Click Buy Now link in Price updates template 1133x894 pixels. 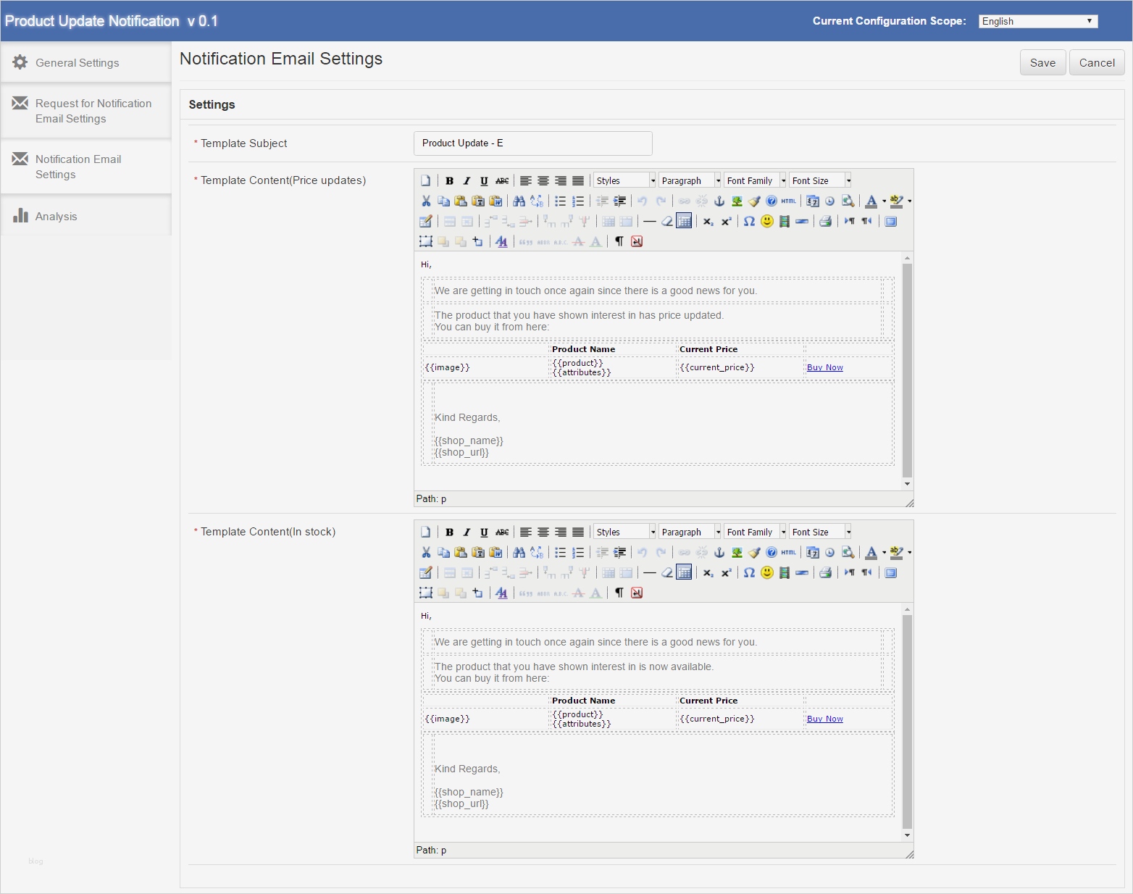(x=824, y=368)
